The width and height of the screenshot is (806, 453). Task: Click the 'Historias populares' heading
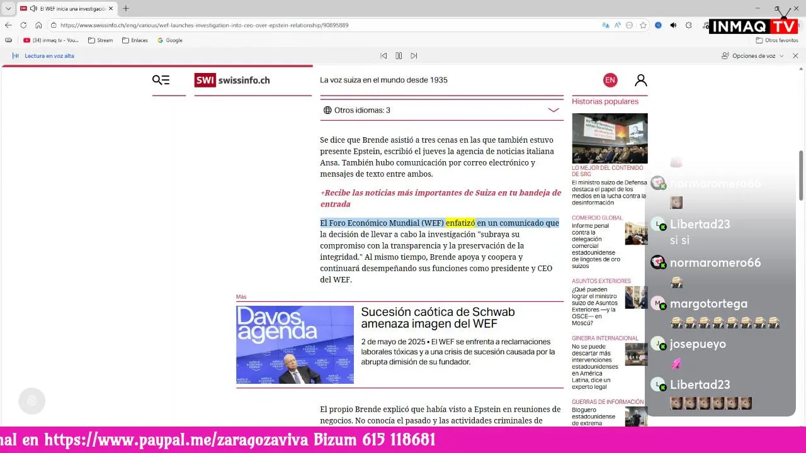(604, 101)
